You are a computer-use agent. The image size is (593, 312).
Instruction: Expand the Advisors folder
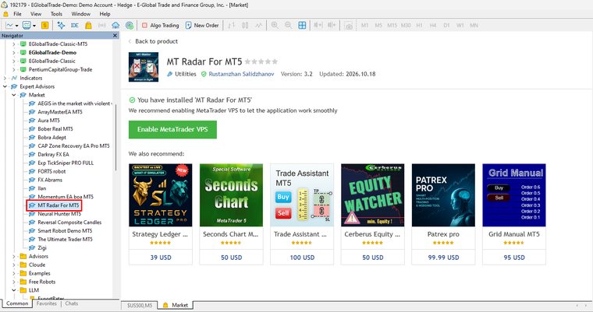coord(14,256)
